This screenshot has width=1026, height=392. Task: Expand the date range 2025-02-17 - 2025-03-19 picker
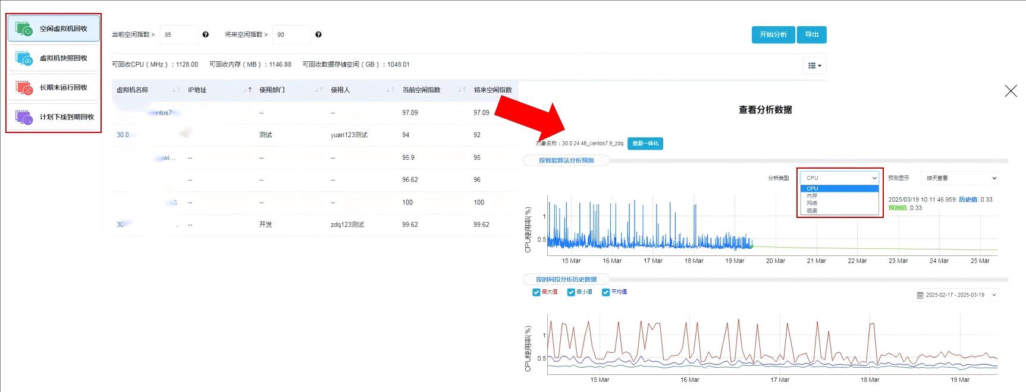click(956, 295)
